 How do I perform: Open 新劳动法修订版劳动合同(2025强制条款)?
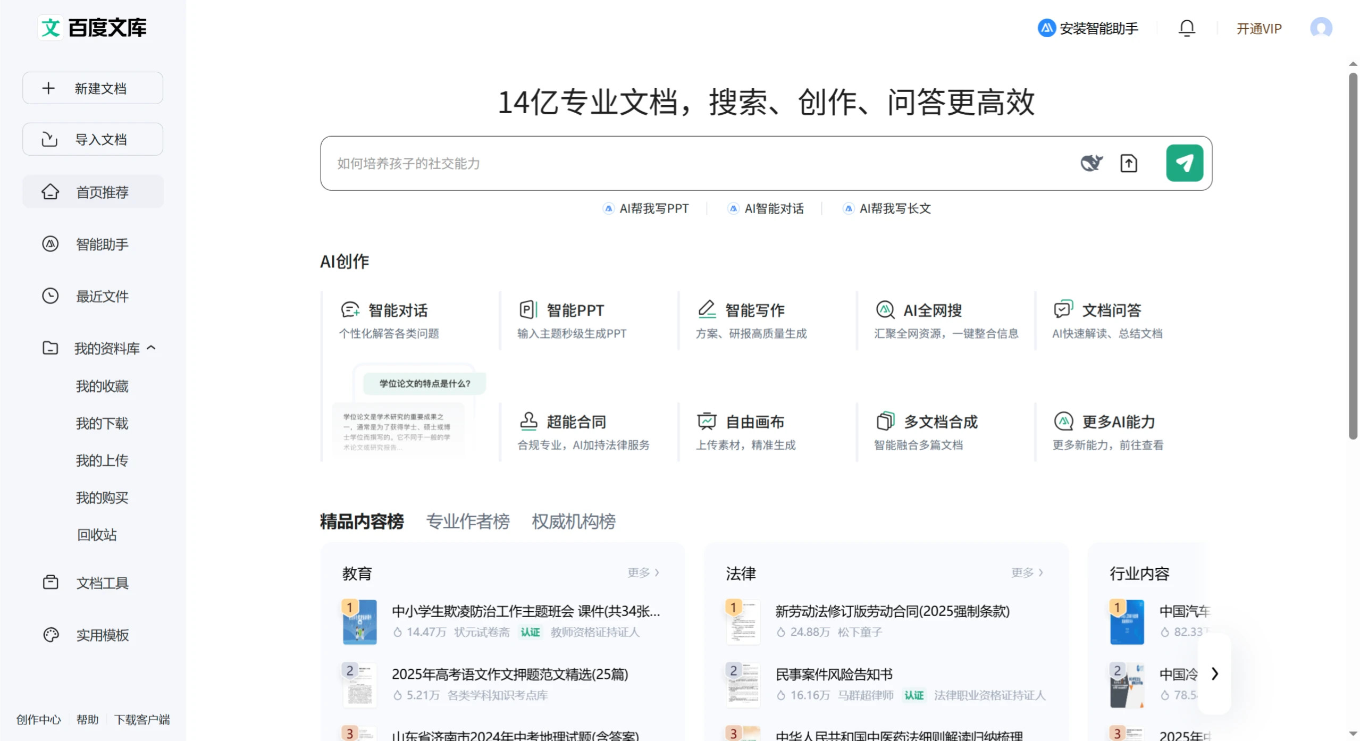pos(892,611)
